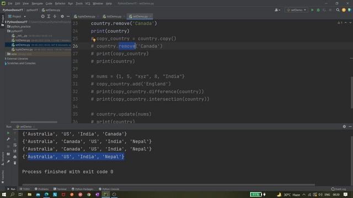Click the pin tab icon in Run panel
This screenshot has width=353, height=198.
[x=8, y=161]
